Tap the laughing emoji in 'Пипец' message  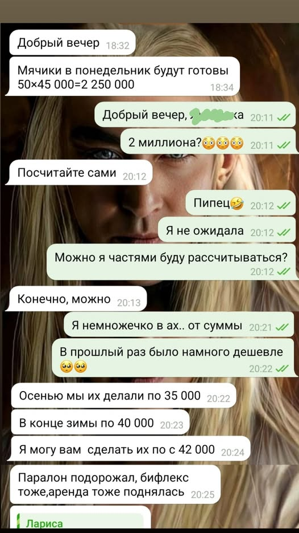tap(236, 204)
